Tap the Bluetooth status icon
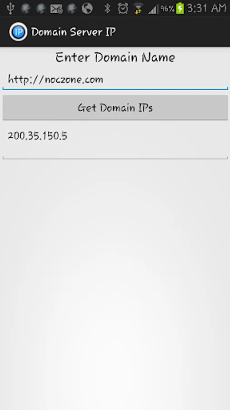The height and width of the screenshot is (410, 230). pyautogui.click(x=107, y=8)
